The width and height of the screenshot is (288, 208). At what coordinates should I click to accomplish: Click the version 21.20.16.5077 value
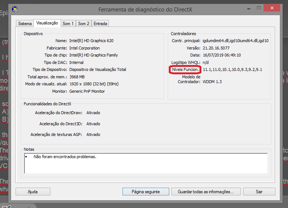216,48
